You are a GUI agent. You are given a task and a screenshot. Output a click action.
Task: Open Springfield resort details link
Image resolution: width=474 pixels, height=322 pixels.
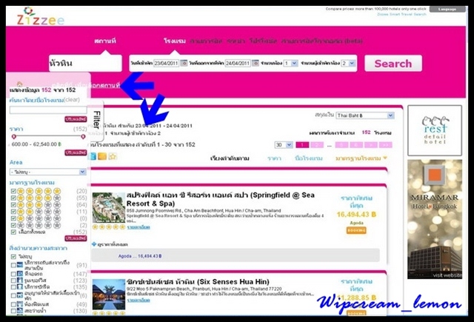[x=138, y=227]
